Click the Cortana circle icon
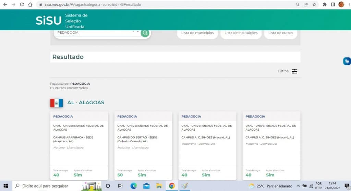 pyautogui.click(x=108, y=186)
